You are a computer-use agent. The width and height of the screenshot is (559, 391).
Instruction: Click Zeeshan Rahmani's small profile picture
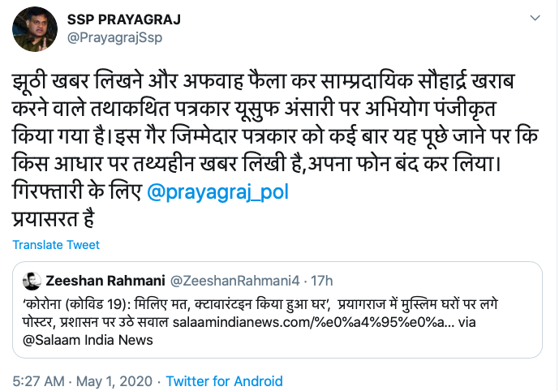[x=32, y=281]
